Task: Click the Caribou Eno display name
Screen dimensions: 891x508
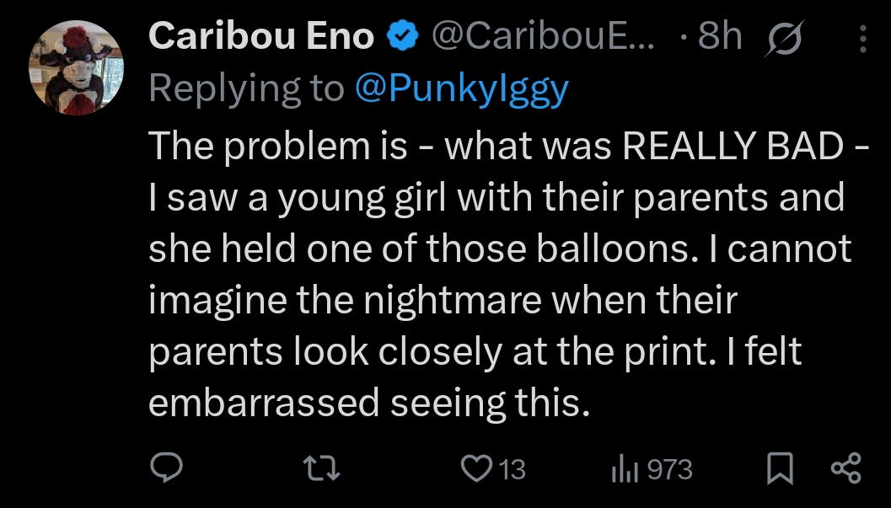Action: coord(260,35)
